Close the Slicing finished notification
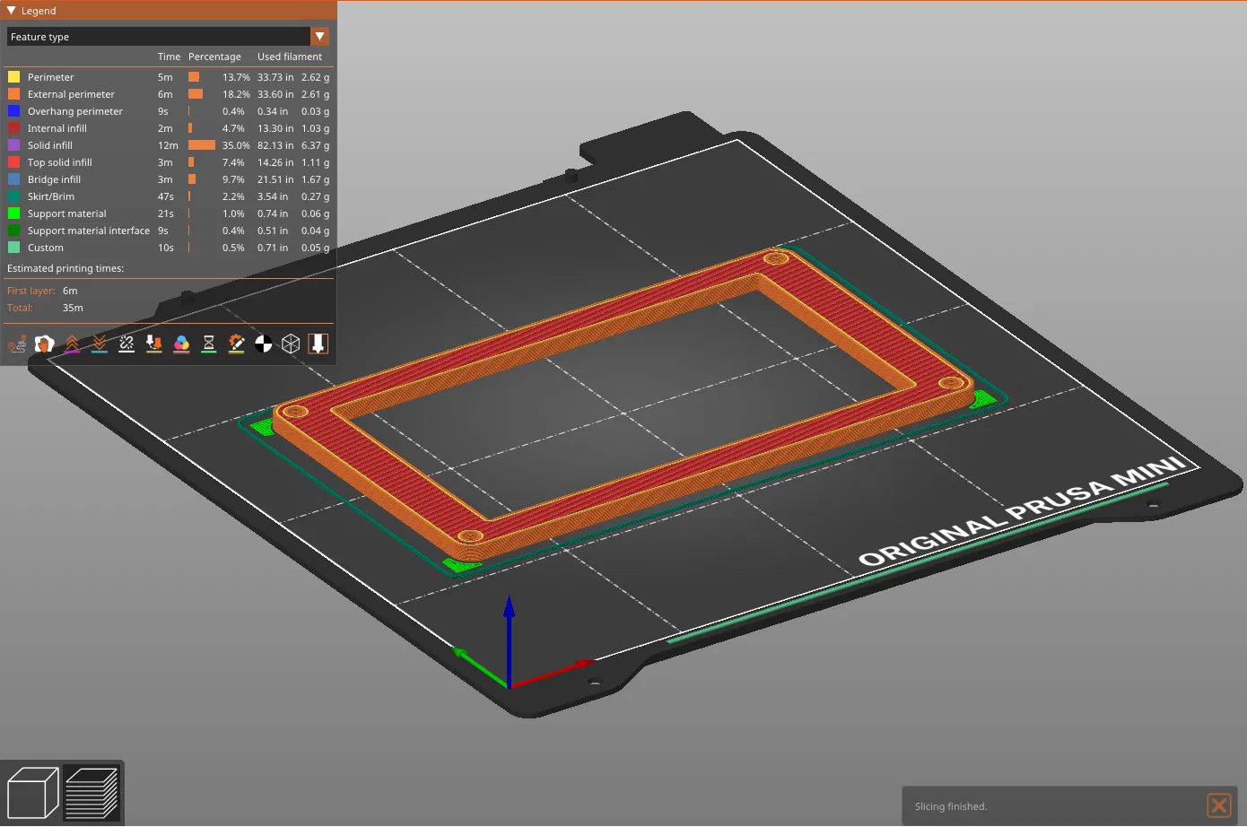The width and height of the screenshot is (1247, 827). [1219, 805]
